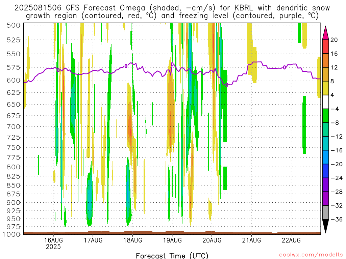Click the dark blue colorbar segment between -20 and -24
The width and height of the screenshot is (346, 259).
pyautogui.click(x=325, y=171)
